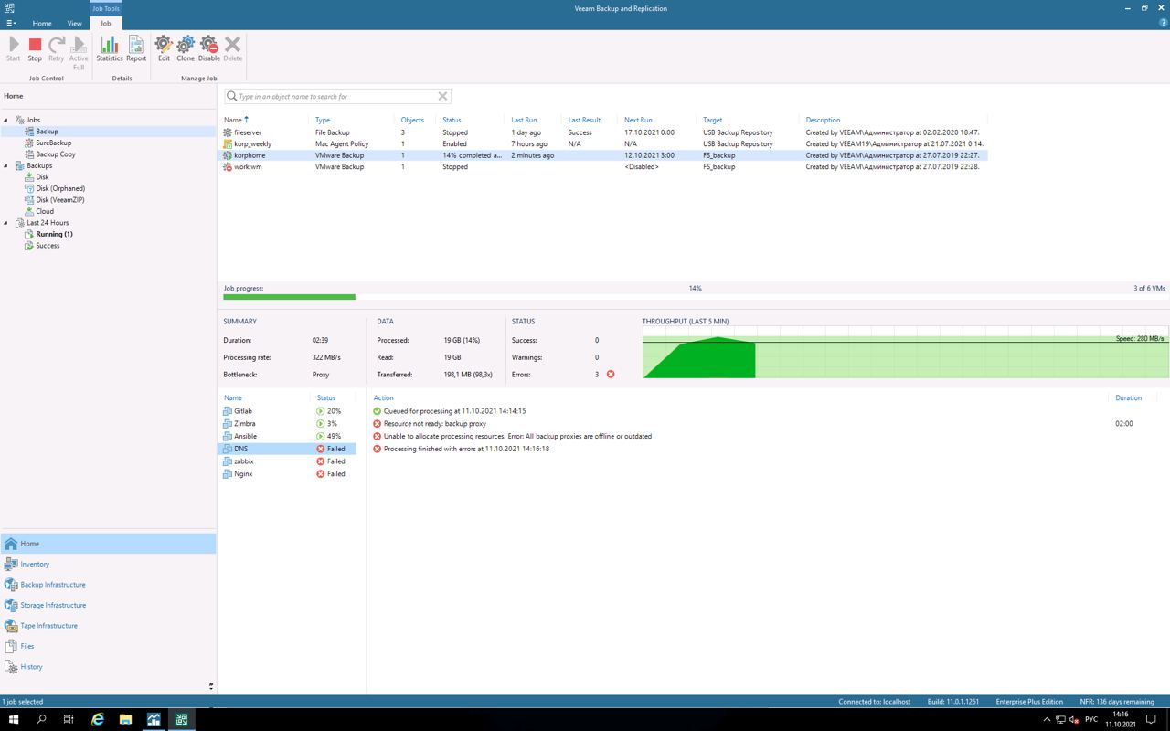
Task: Sort jobs by Next Run column
Action: [638, 120]
